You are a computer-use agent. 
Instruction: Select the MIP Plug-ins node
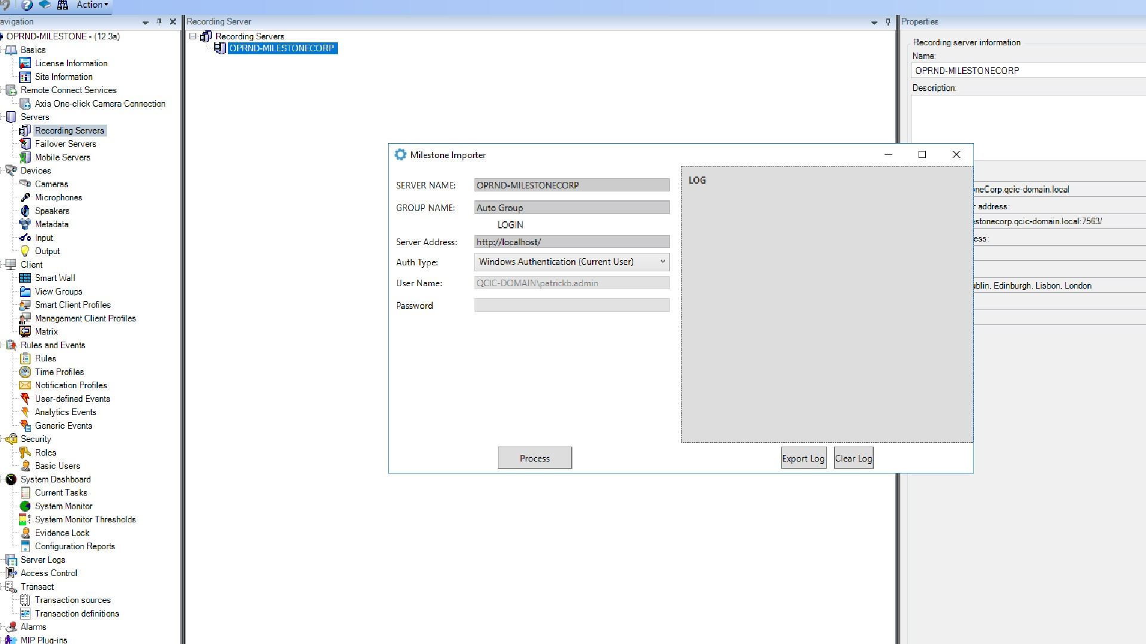(x=44, y=640)
